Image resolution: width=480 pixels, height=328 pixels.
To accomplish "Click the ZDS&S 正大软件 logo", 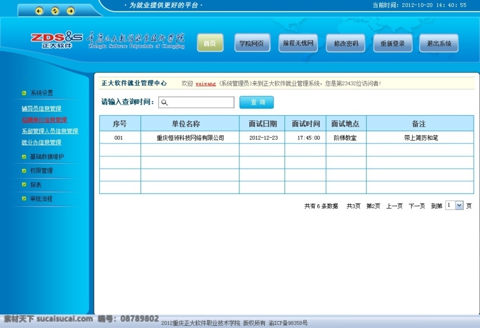I will point(56,40).
